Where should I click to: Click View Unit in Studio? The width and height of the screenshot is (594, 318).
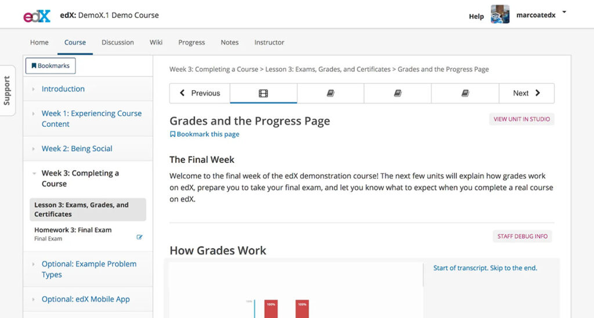(521, 119)
